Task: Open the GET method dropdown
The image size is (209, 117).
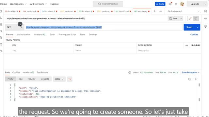Action: pos(14,27)
